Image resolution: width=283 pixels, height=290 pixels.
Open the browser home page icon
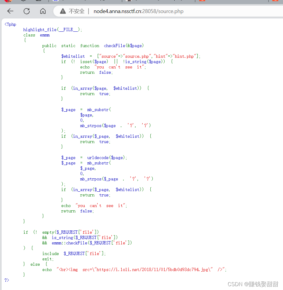43,11
